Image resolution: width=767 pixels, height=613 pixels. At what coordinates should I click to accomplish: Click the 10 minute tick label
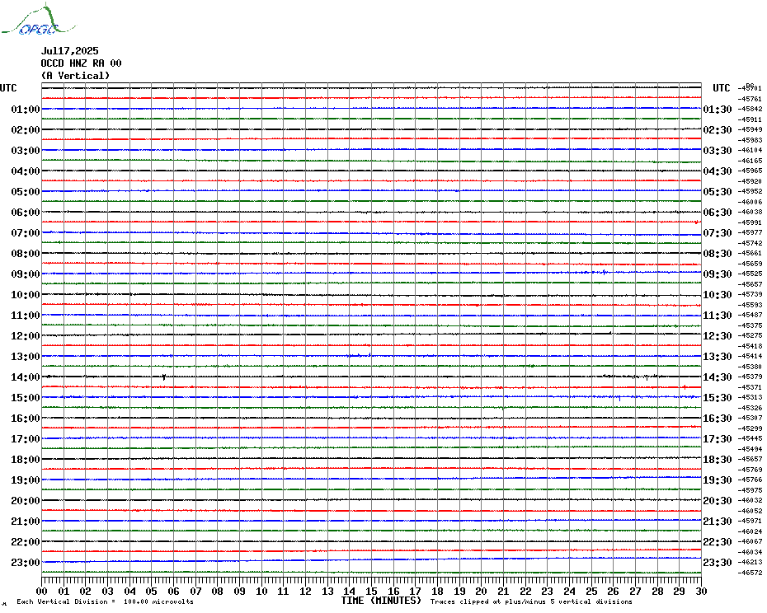coord(261,591)
